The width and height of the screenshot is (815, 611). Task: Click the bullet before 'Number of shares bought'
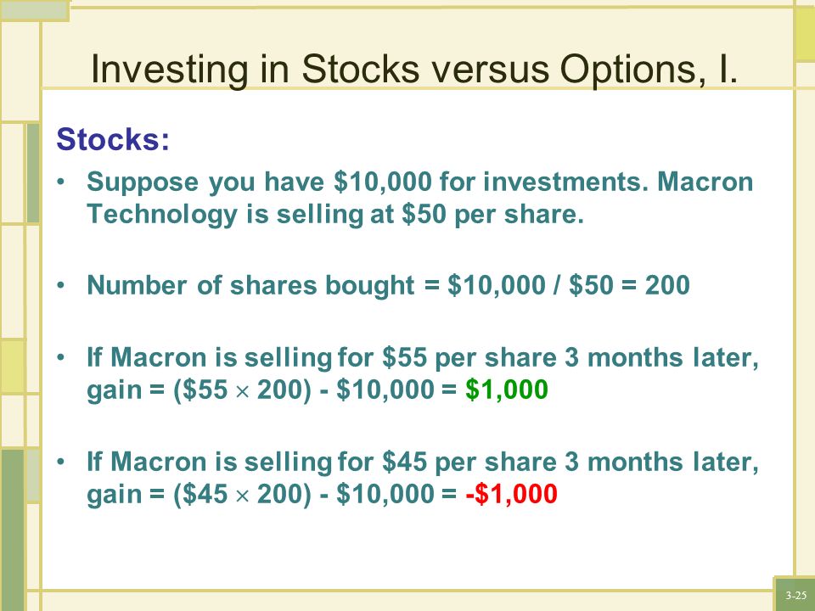pos(61,285)
